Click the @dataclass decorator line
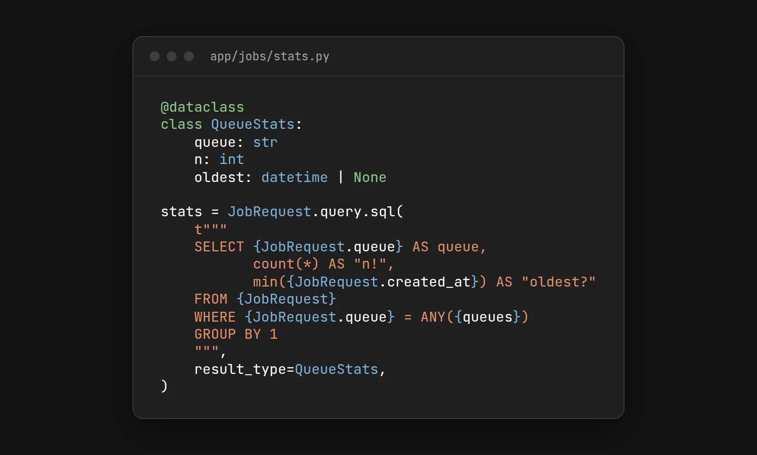Viewport: 757px width, 455px height. tap(202, 107)
